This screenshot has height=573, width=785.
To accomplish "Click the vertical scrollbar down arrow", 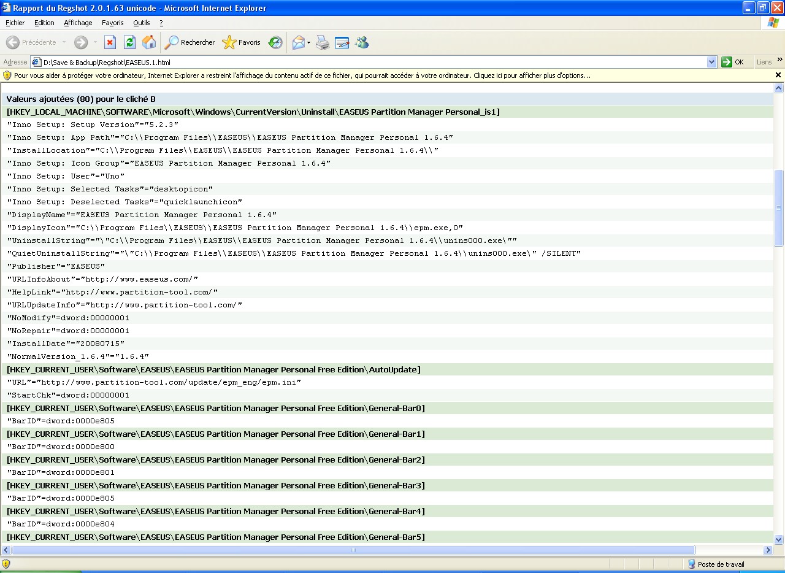I will pos(779,540).
